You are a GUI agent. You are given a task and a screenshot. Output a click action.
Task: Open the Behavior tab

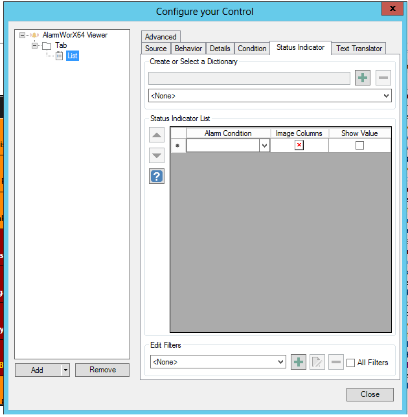pyautogui.click(x=188, y=49)
